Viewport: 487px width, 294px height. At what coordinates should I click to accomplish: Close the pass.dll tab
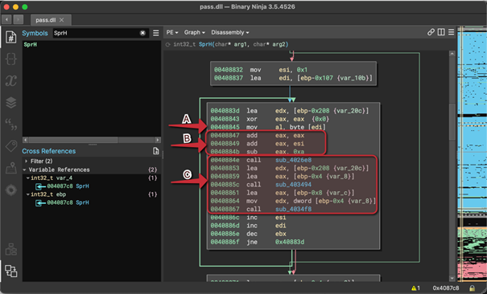pos(61,20)
